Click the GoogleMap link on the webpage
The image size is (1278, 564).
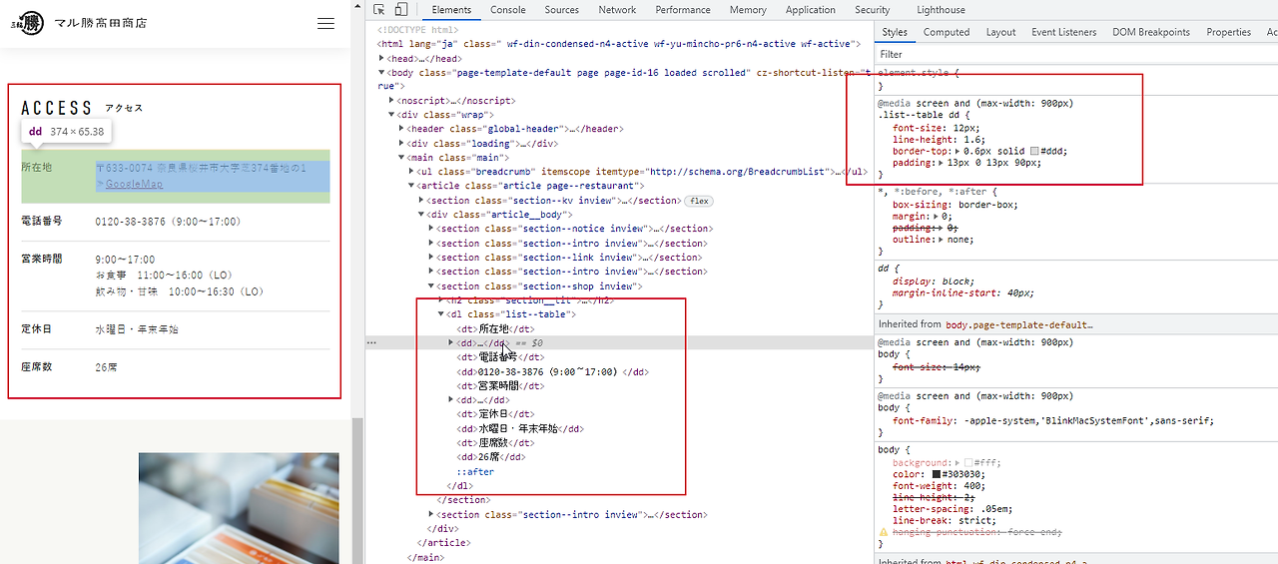[133, 184]
